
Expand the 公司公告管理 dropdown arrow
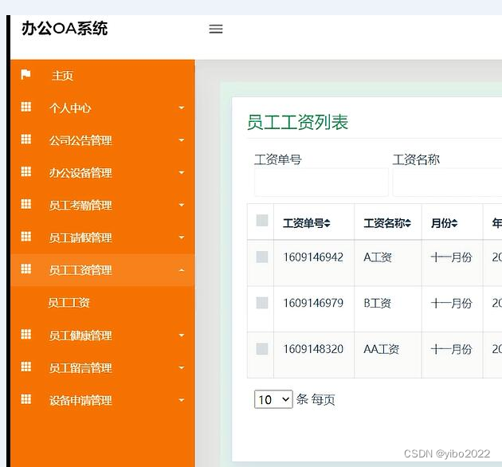pos(182,140)
